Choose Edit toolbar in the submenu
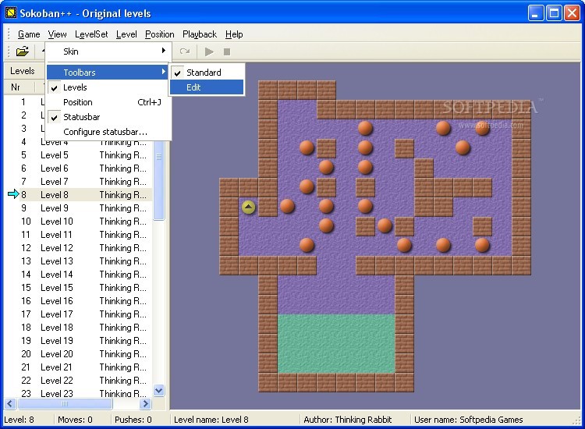The image size is (585, 429). [207, 87]
